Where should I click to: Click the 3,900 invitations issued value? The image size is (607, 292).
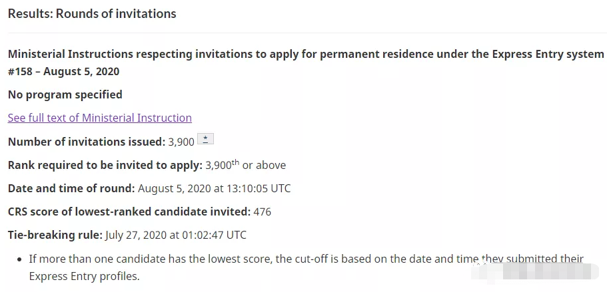181,142
